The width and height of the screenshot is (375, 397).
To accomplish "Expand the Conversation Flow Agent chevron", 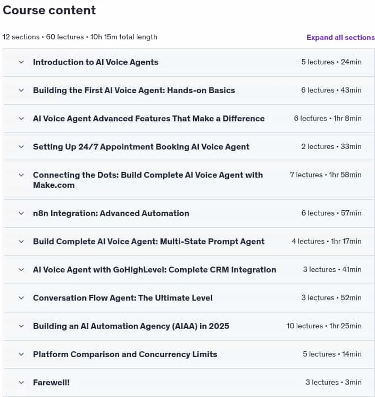I will tap(21, 298).
